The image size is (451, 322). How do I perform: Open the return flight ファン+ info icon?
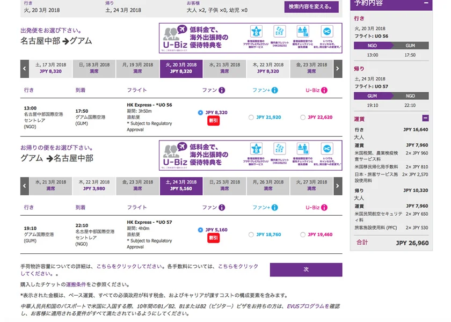coord(274,207)
